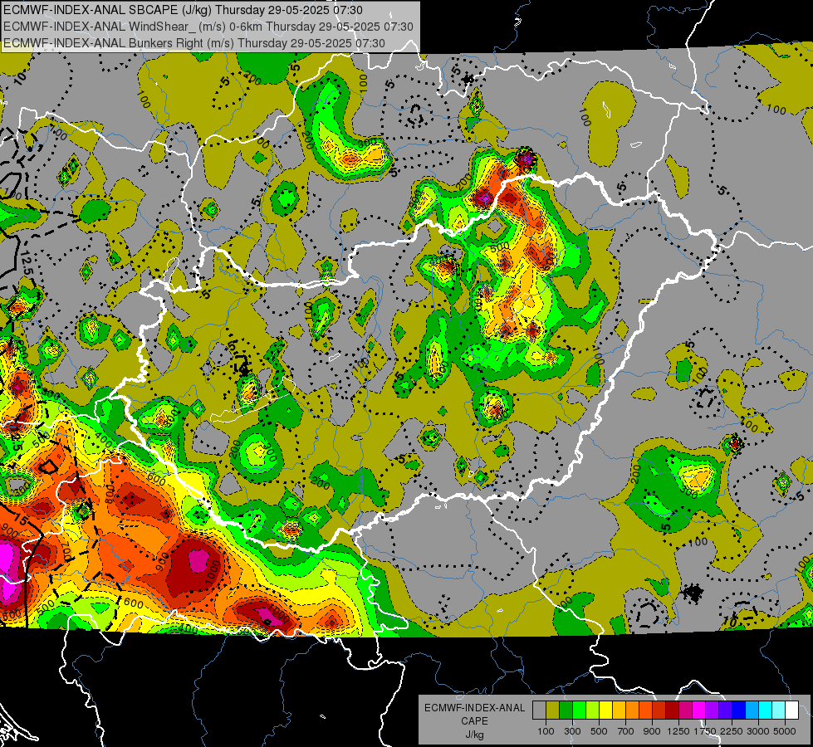Image resolution: width=813 pixels, height=747 pixels.
Task: Pick the purple legend swatch
Action: pyautogui.click(x=712, y=710)
